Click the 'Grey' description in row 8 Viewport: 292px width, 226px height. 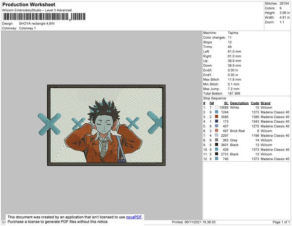click(x=234, y=140)
